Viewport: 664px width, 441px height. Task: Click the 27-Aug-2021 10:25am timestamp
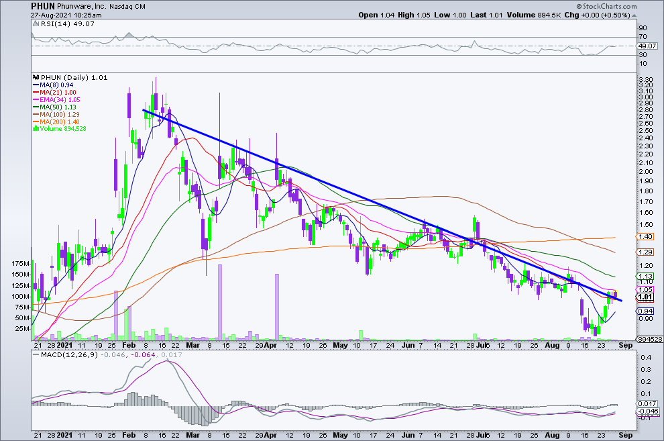[66, 15]
